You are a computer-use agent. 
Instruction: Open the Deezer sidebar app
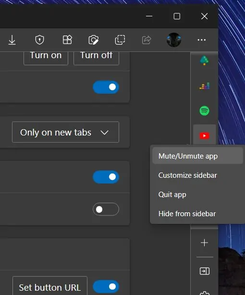coord(204,86)
